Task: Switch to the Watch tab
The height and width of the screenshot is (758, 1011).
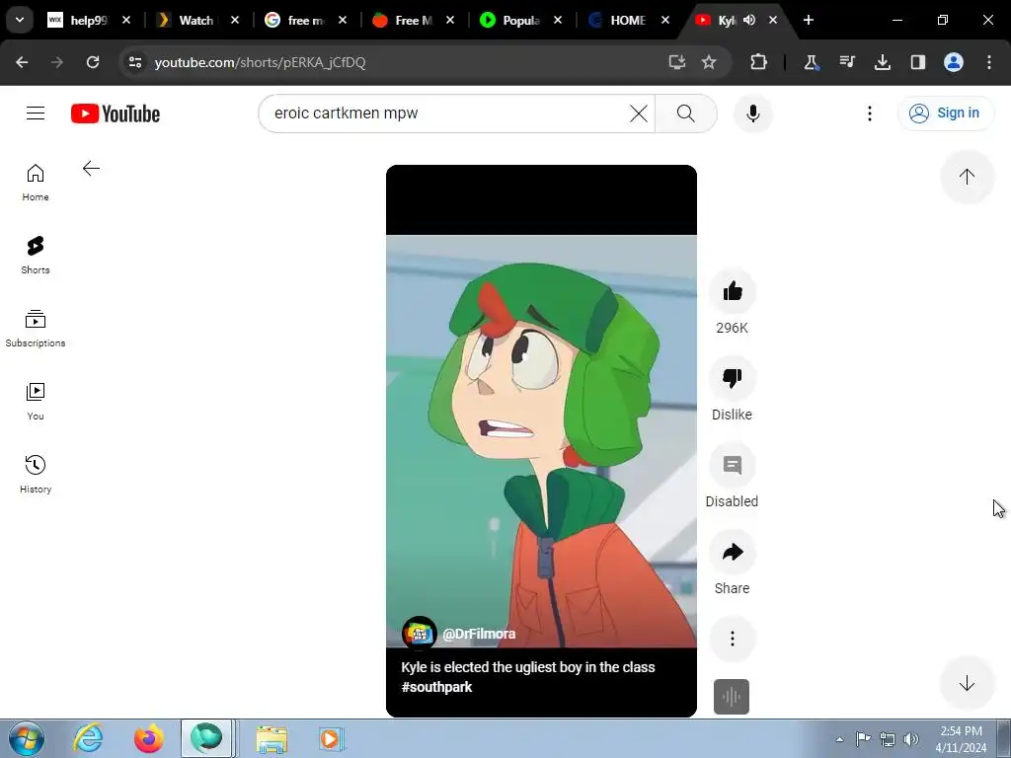Action: point(196,21)
